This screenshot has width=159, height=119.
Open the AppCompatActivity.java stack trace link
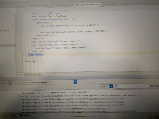point(97,108)
